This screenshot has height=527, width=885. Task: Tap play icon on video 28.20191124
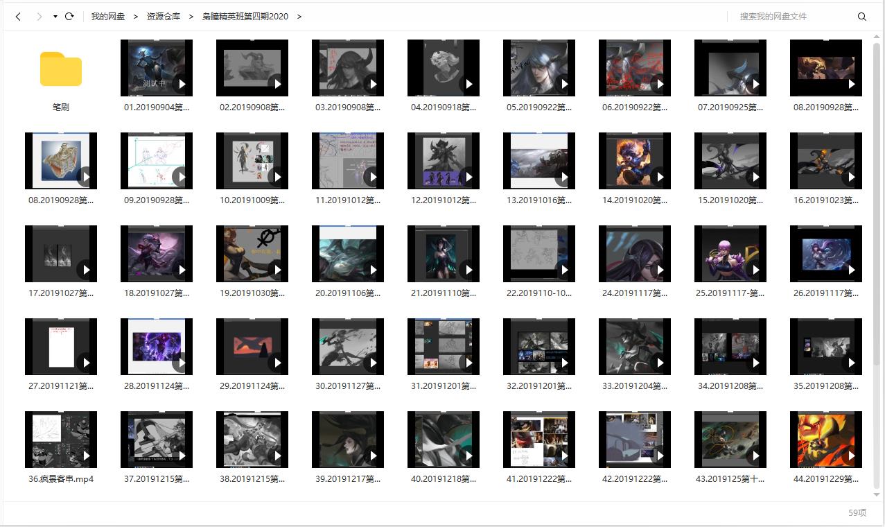(x=182, y=363)
